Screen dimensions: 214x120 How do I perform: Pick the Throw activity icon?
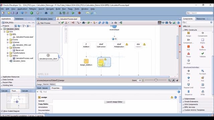[189, 53]
